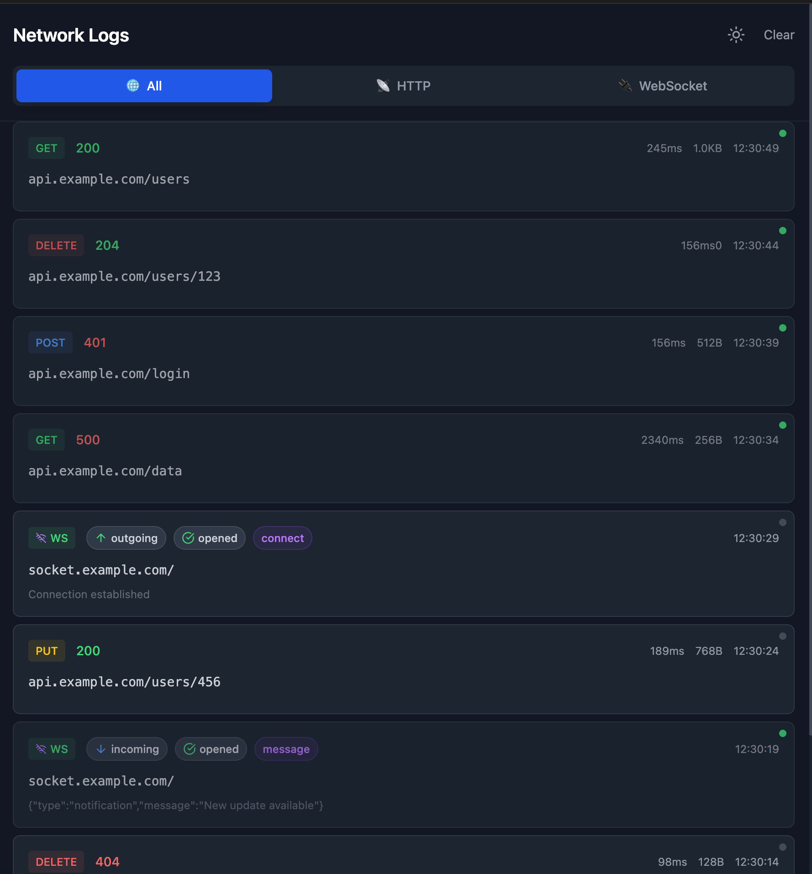Click status dot on POST login entry

(783, 328)
